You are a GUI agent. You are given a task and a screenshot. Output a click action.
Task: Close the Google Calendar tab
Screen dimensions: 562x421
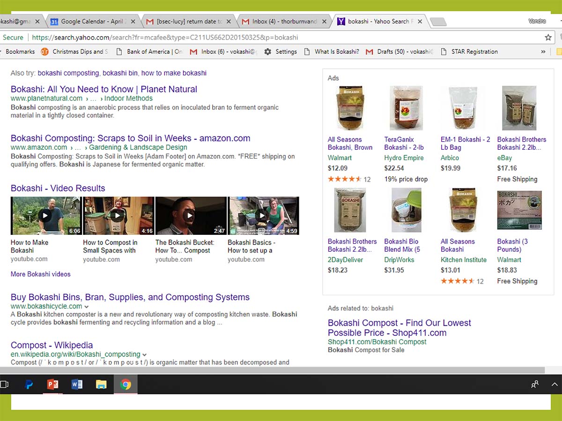(x=133, y=22)
